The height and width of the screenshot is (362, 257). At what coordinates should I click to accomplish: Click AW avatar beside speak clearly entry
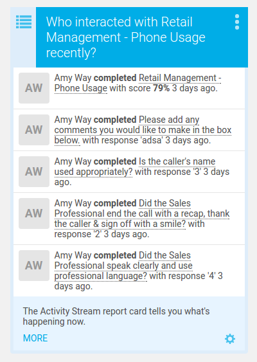34,266
